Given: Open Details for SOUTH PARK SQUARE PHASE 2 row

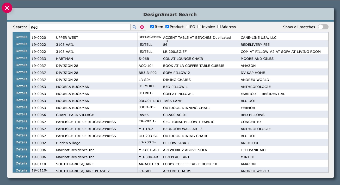Looking at the screenshot, I should pyautogui.click(x=21, y=170).
